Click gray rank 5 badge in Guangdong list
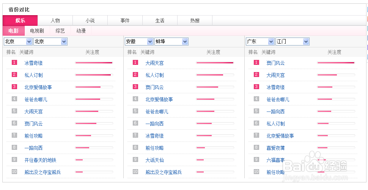The image size is (368, 190). tap(256, 111)
